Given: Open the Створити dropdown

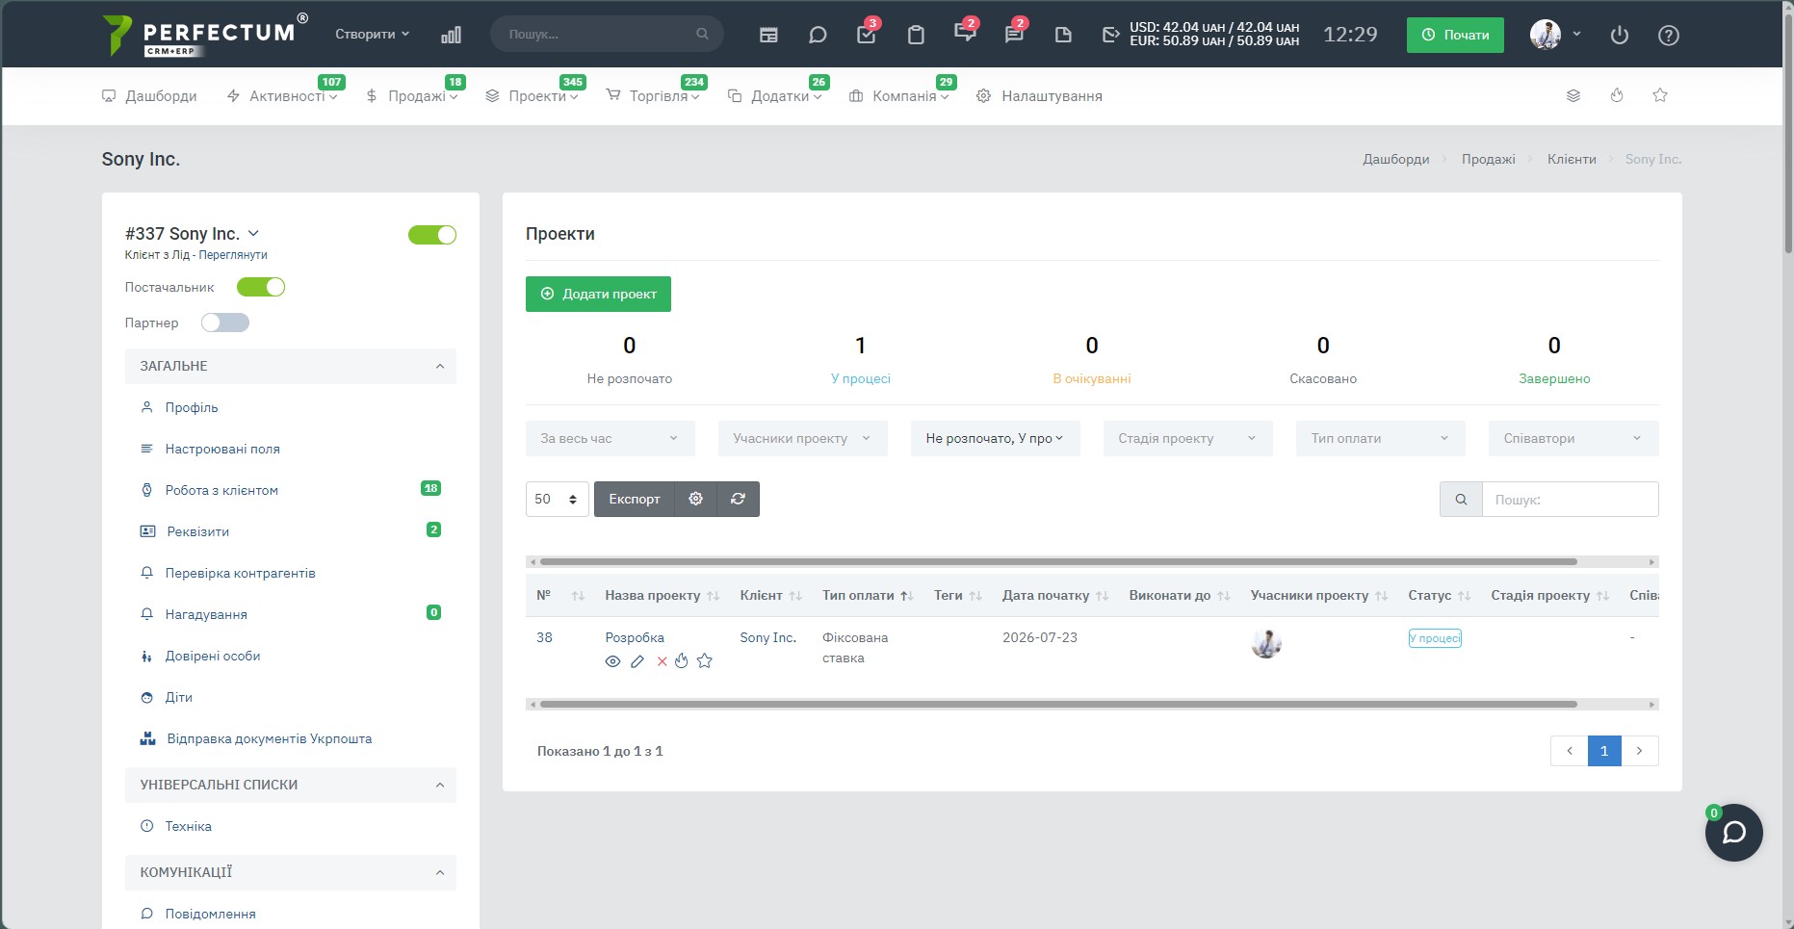Looking at the screenshot, I should (373, 34).
